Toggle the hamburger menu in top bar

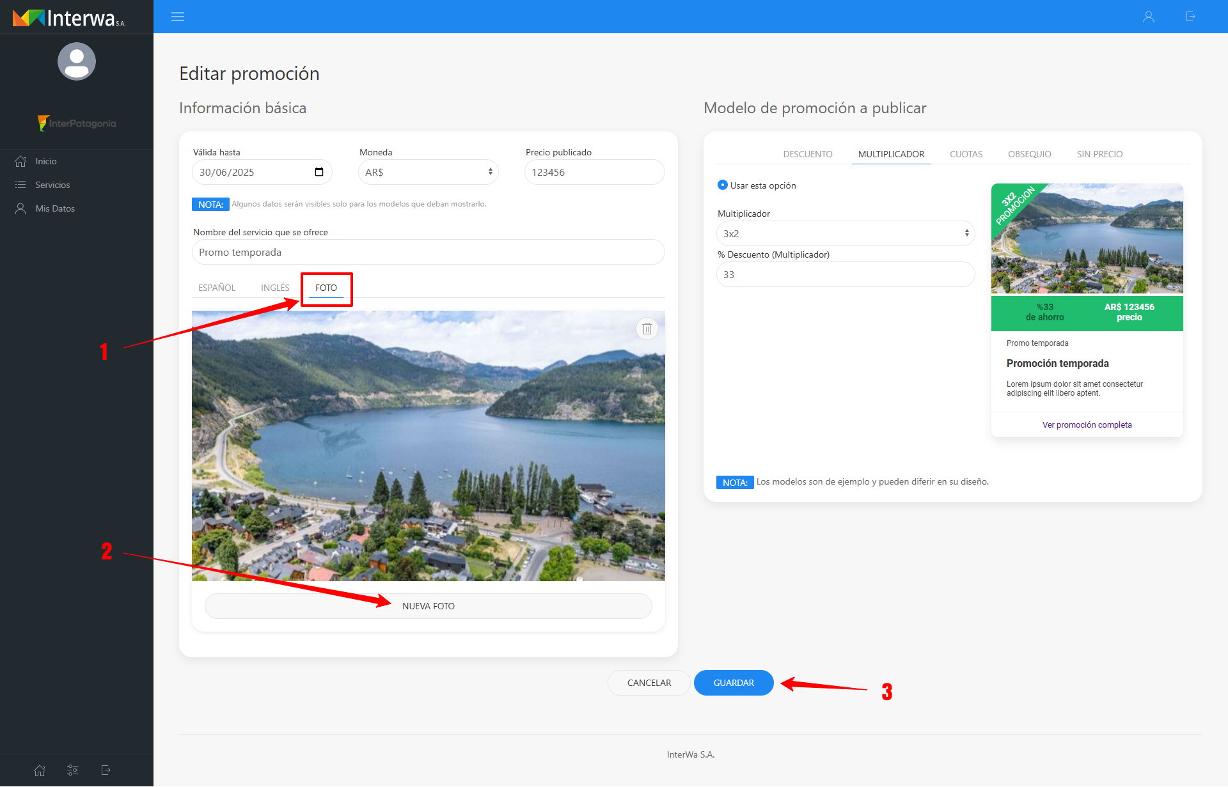pyautogui.click(x=178, y=17)
